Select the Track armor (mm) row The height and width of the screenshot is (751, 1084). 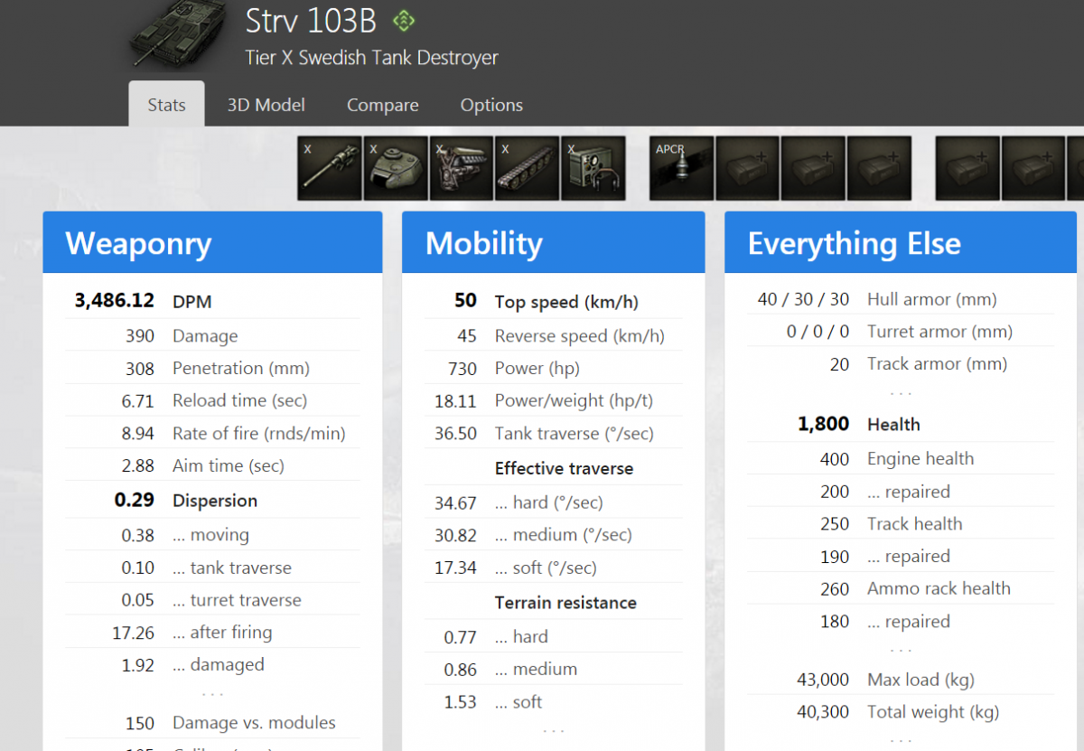point(901,364)
